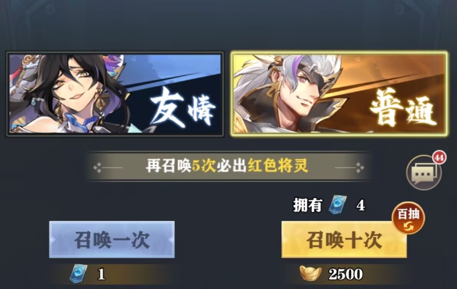This screenshot has height=289, width=457.
Task: Click the 召唤十次 button
Action: click(344, 240)
